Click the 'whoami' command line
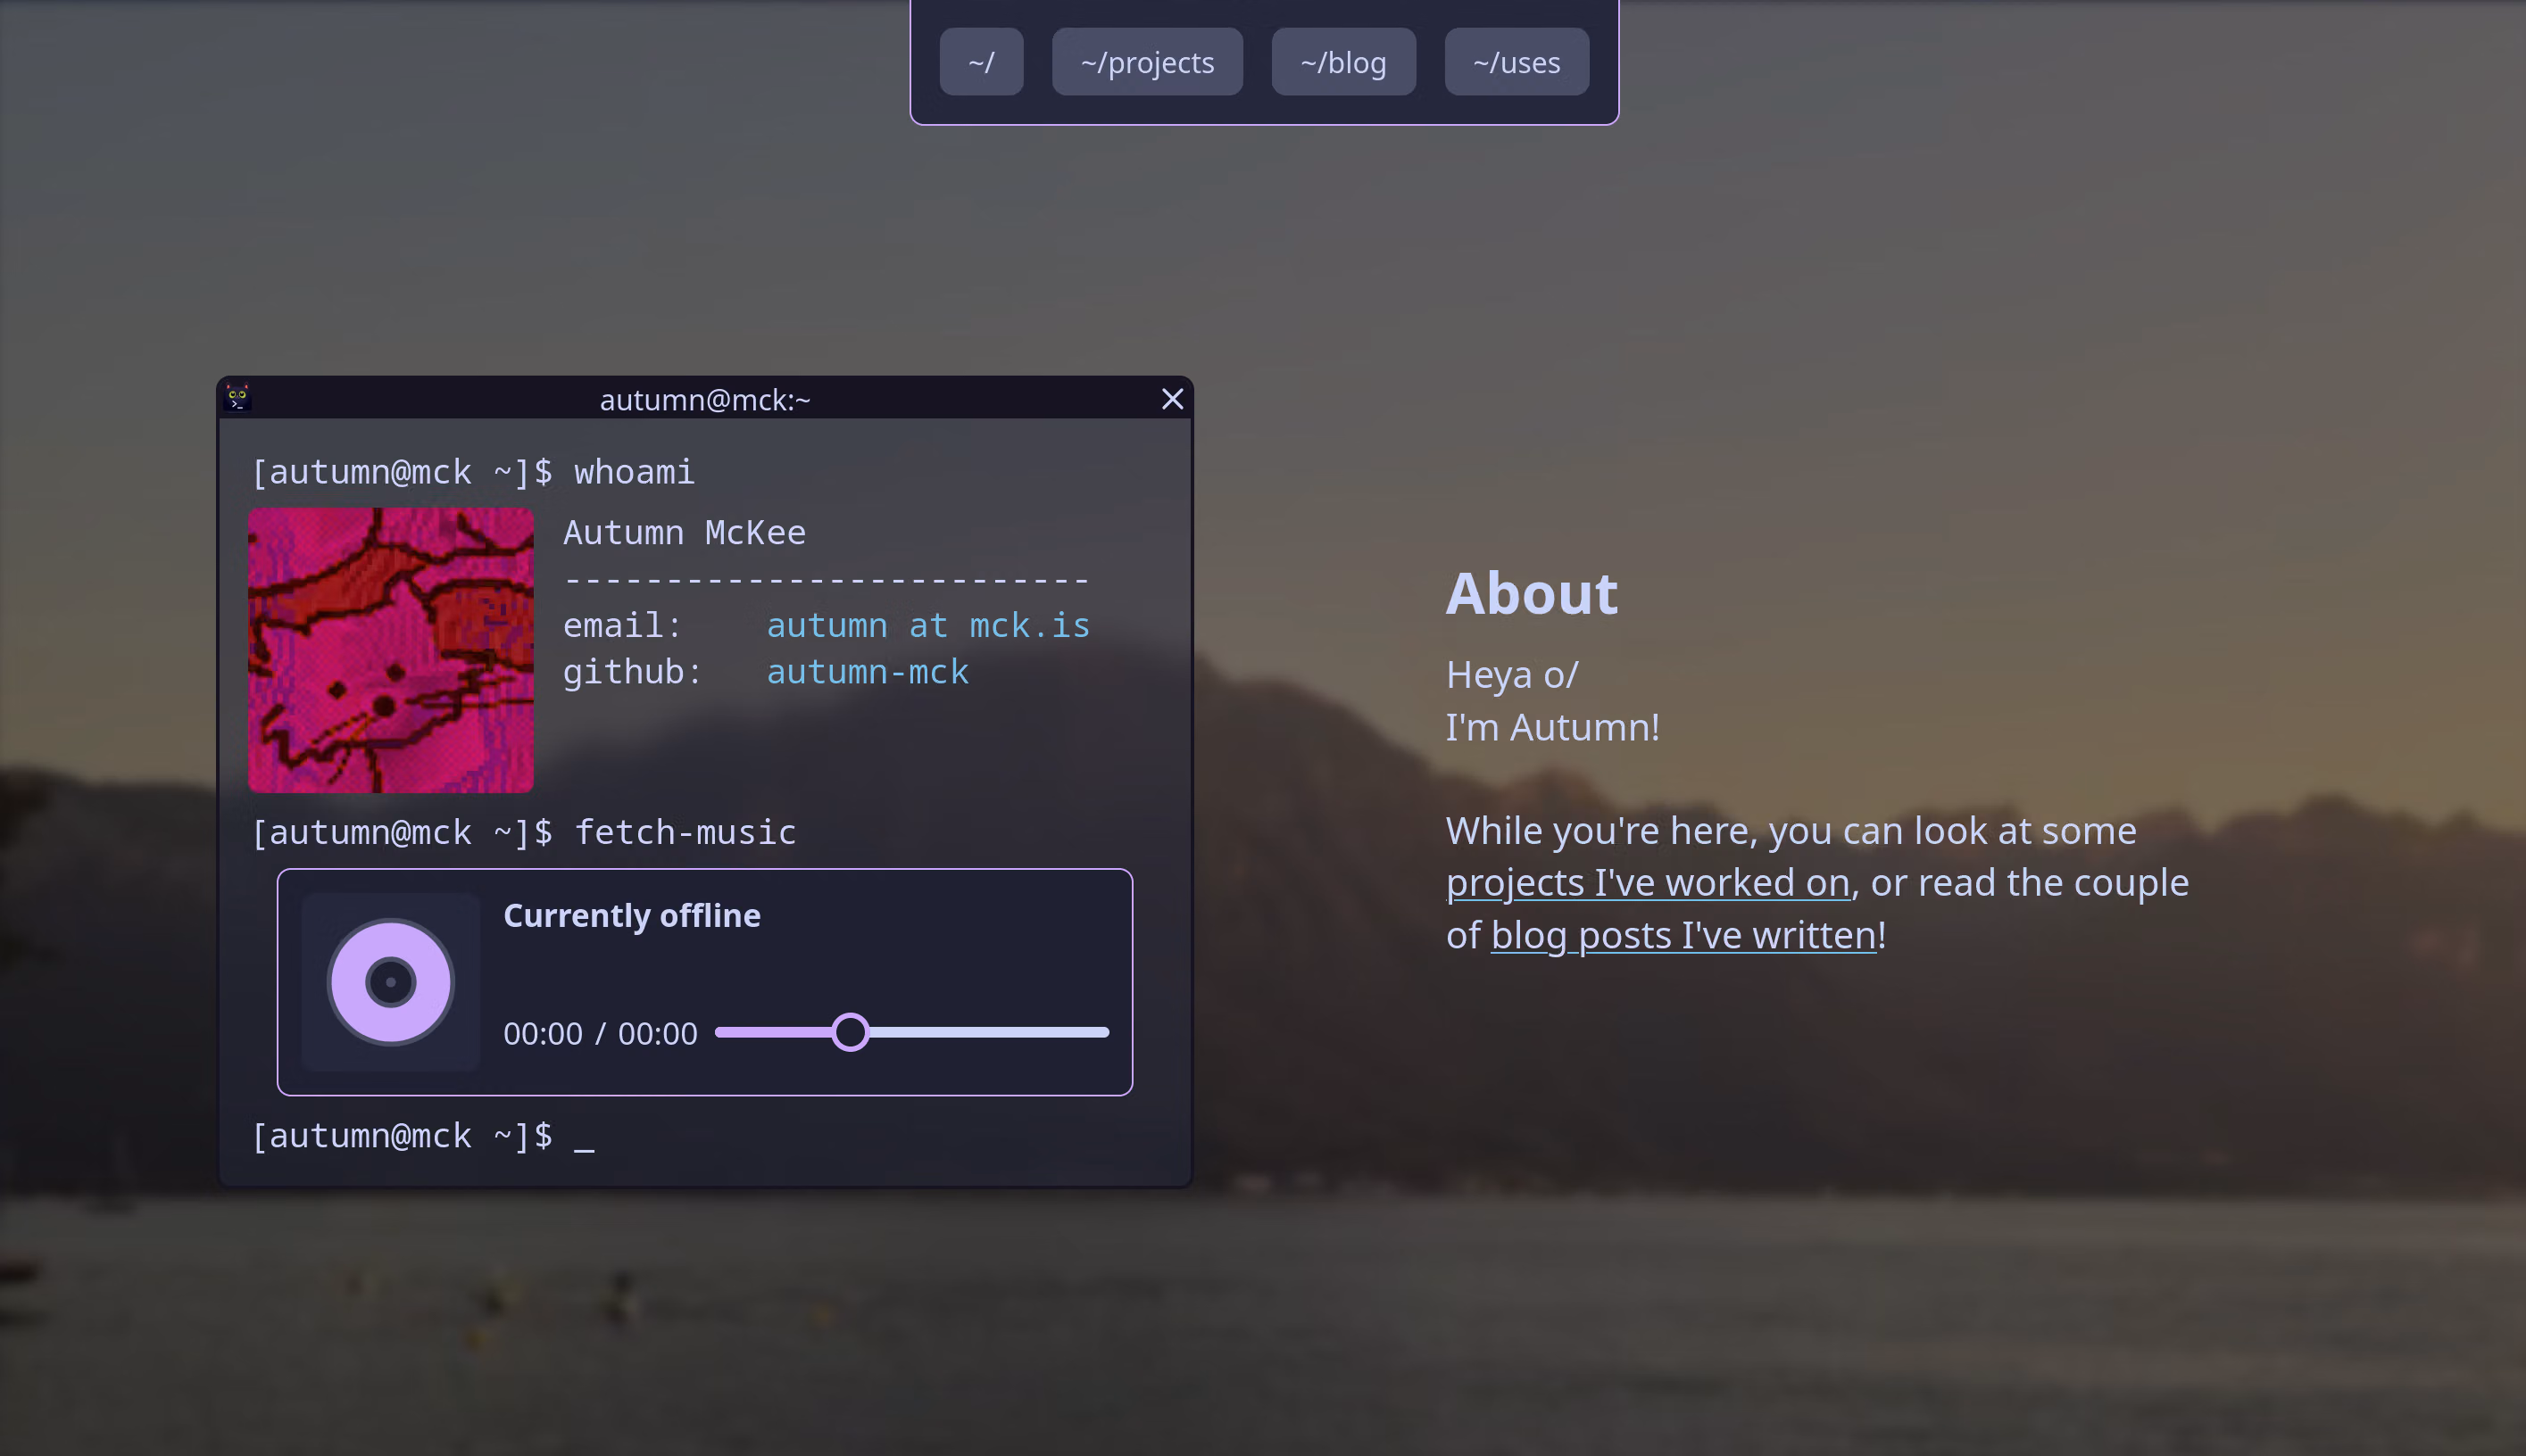This screenshot has height=1456, width=2526. 472,472
